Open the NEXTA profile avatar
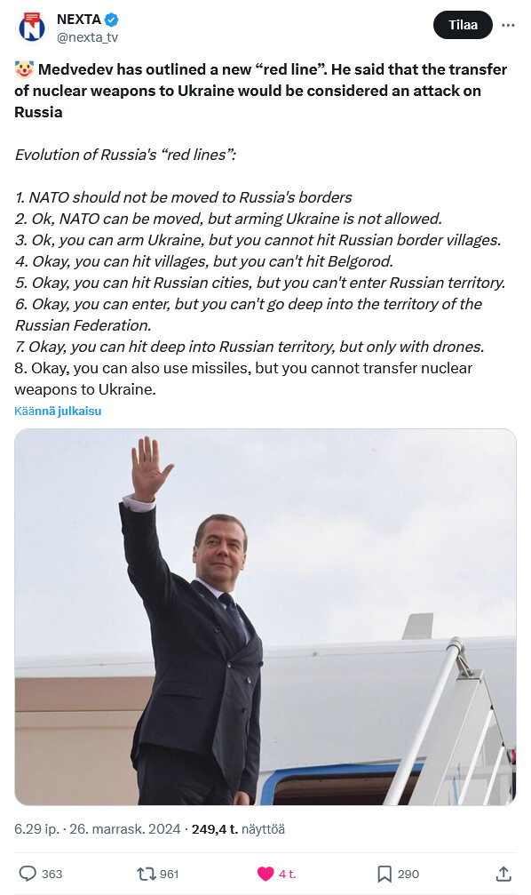Viewport: 531px width, 895px height. [x=32, y=27]
